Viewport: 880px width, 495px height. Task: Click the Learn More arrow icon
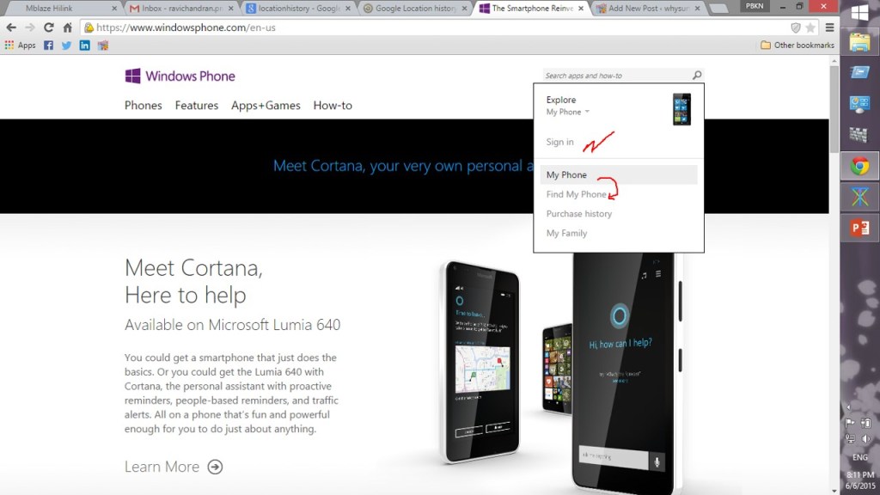(x=215, y=467)
